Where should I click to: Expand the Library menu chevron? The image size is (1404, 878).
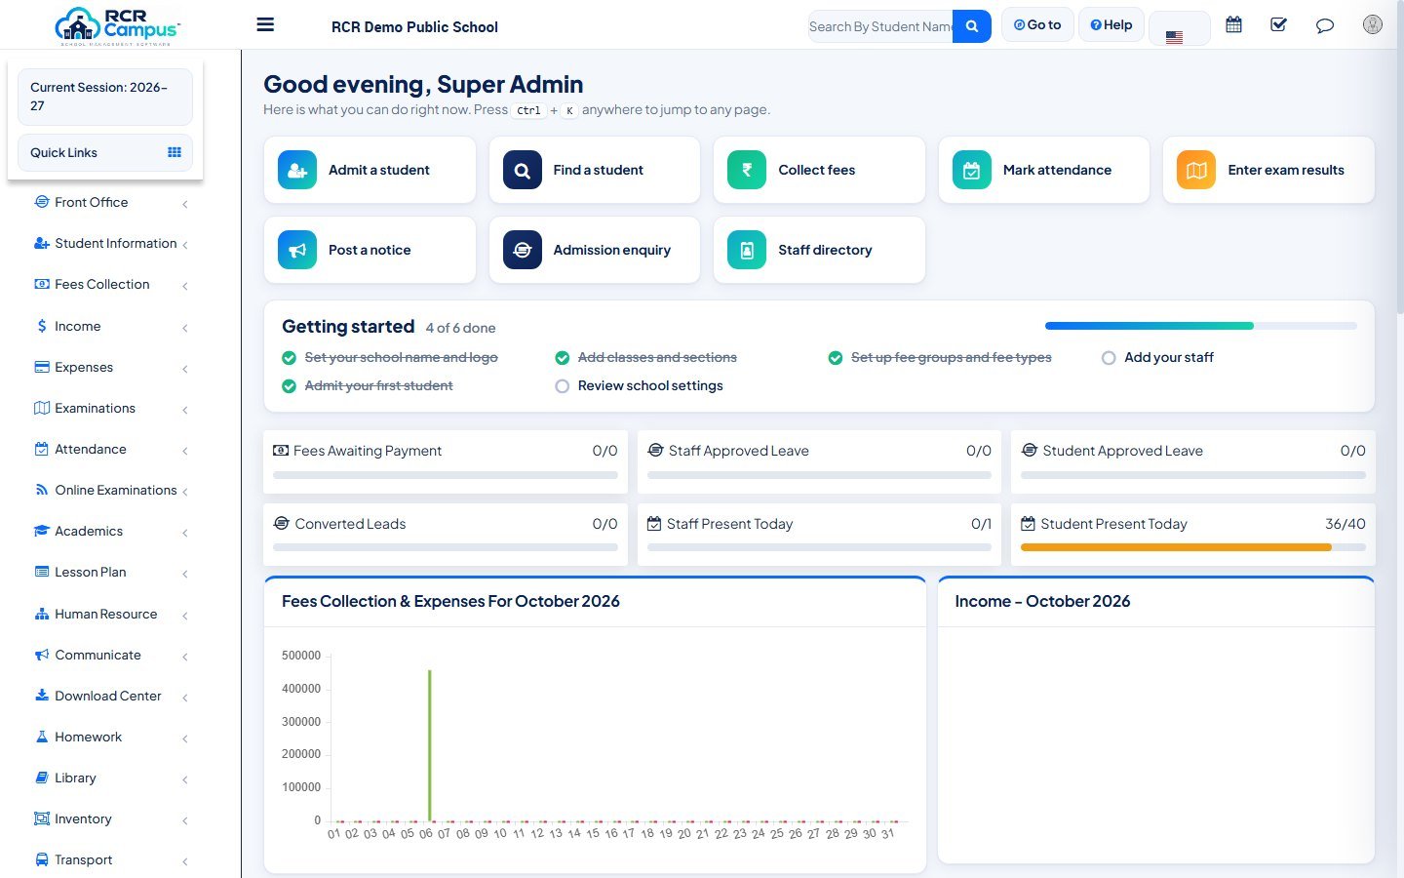[185, 779]
